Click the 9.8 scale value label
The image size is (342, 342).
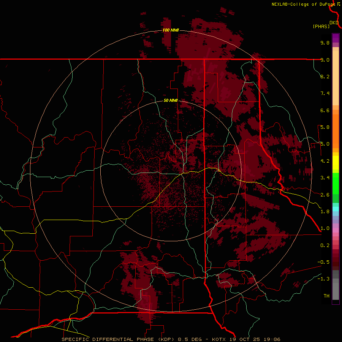point(325,43)
